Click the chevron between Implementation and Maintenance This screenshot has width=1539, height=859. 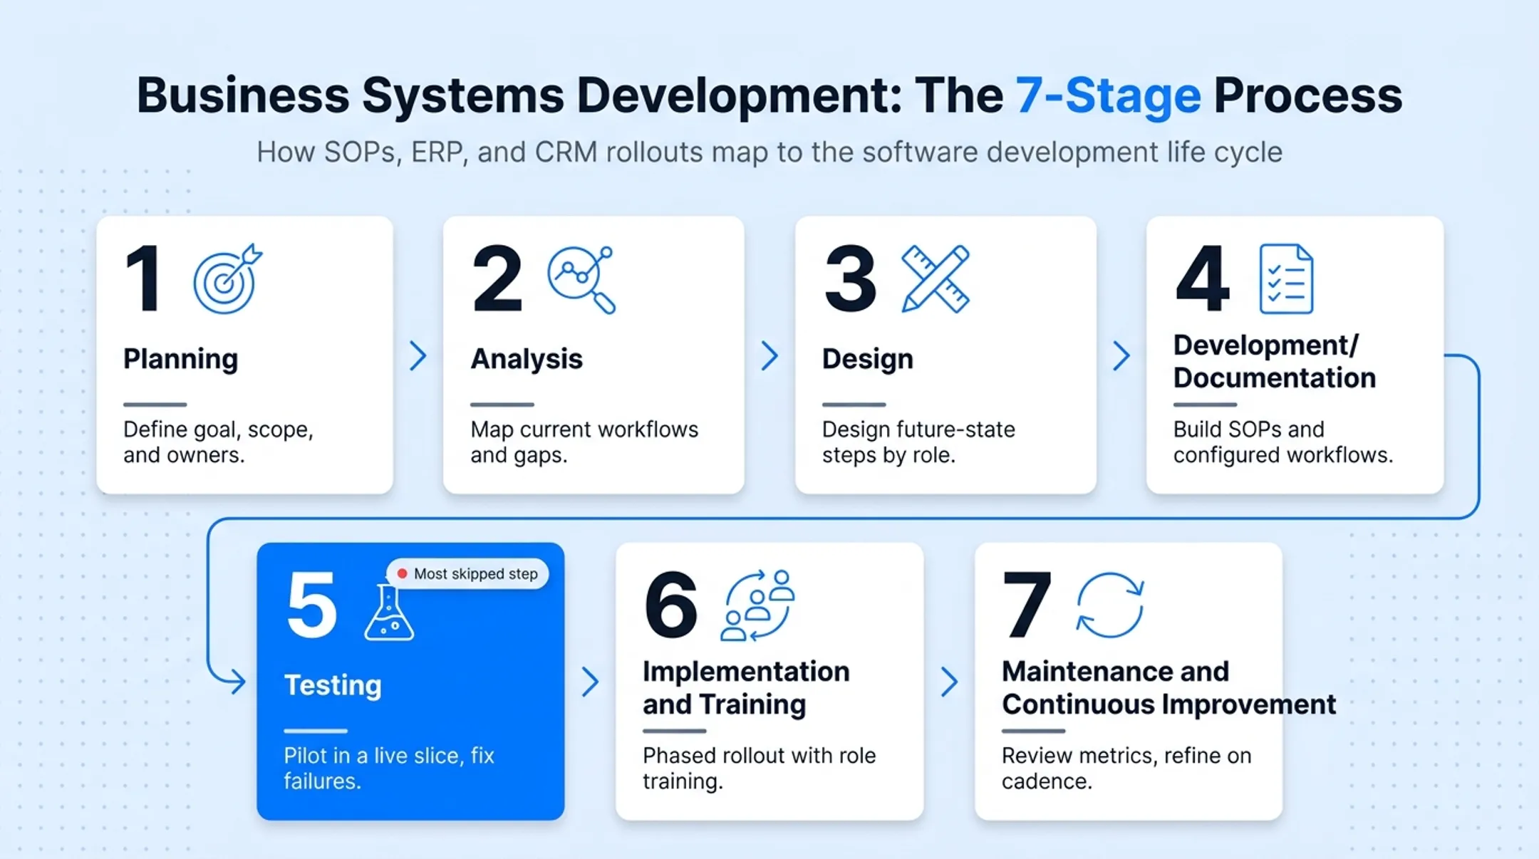(949, 682)
